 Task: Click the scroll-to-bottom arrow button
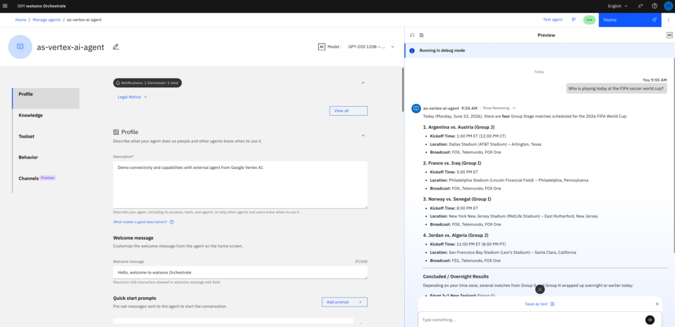pos(540,289)
